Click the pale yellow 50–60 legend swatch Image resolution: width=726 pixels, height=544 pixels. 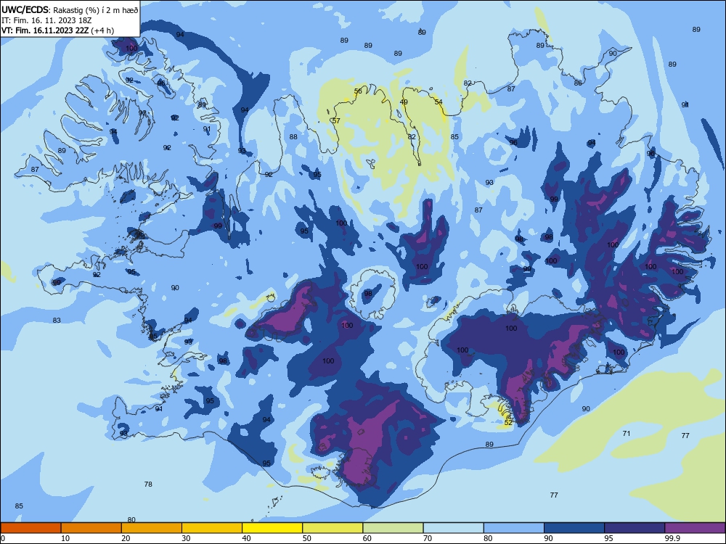[x=333, y=528]
